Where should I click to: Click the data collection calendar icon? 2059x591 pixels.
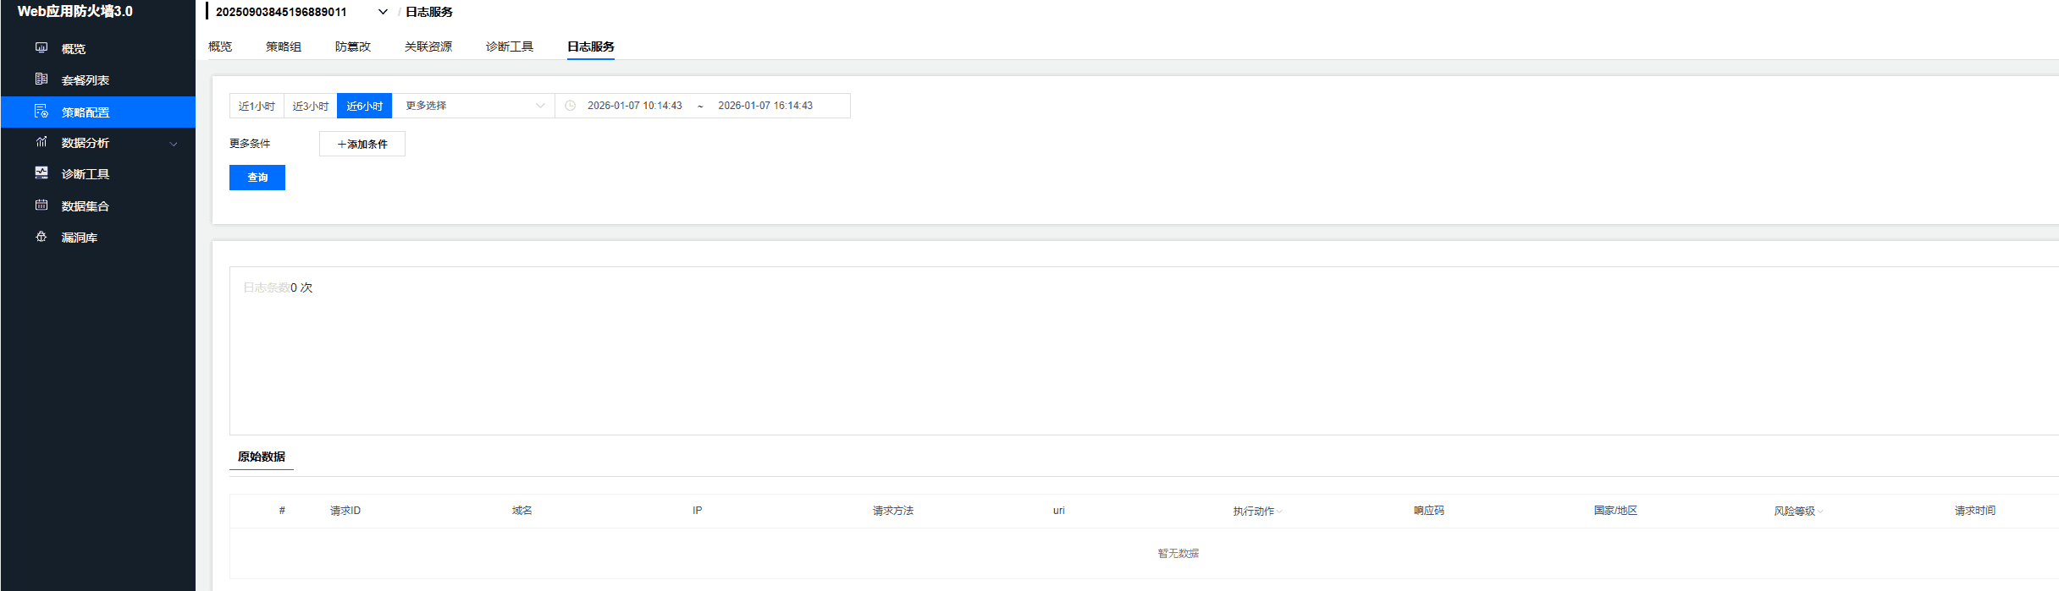(x=41, y=205)
